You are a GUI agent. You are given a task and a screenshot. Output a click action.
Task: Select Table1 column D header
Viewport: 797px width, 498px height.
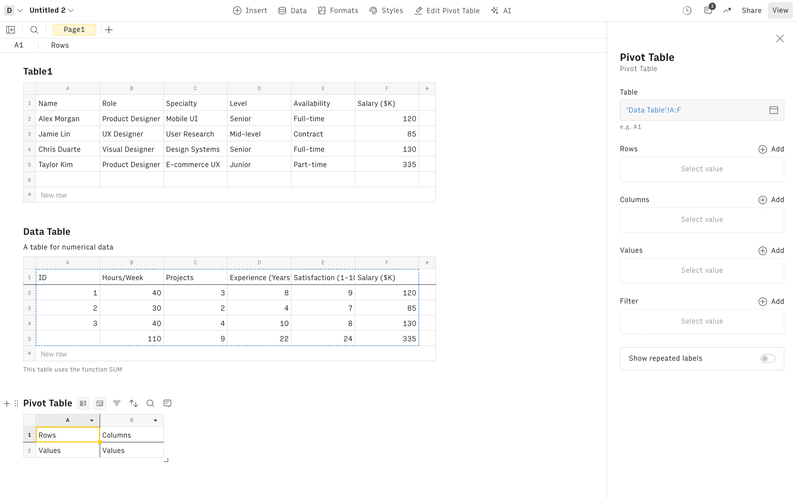[x=259, y=89]
